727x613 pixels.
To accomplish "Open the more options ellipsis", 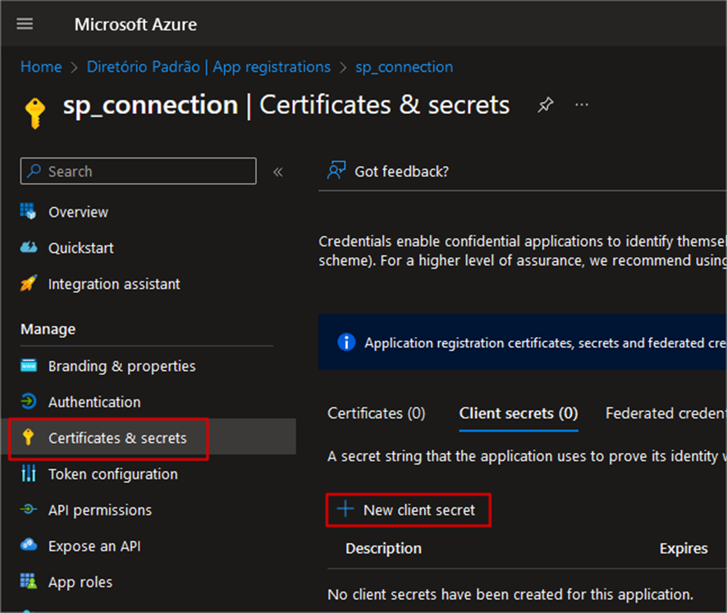I will click(x=582, y=105).
